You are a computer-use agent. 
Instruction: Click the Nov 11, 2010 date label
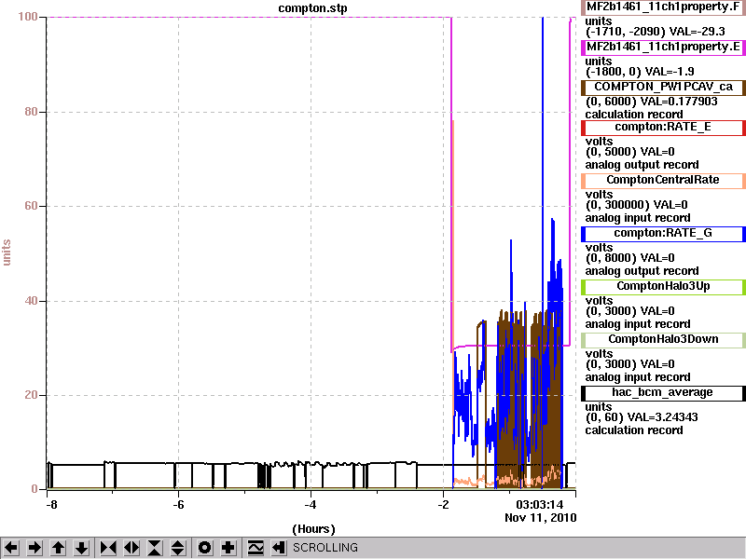[541, 518]
